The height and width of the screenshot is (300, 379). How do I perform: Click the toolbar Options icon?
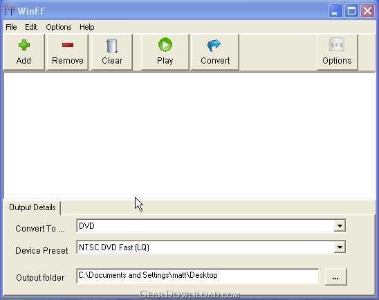(337, 44)
